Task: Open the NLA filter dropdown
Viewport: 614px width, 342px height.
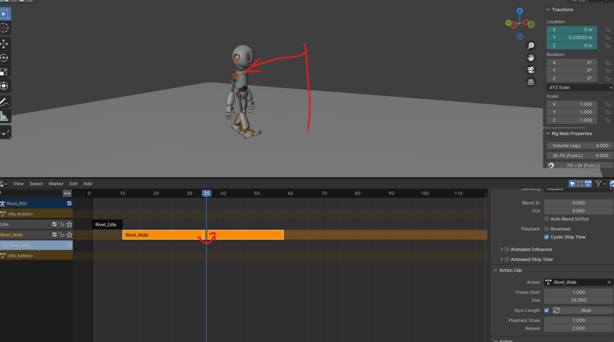Action: pyautogui.click(x=601, y=184)
